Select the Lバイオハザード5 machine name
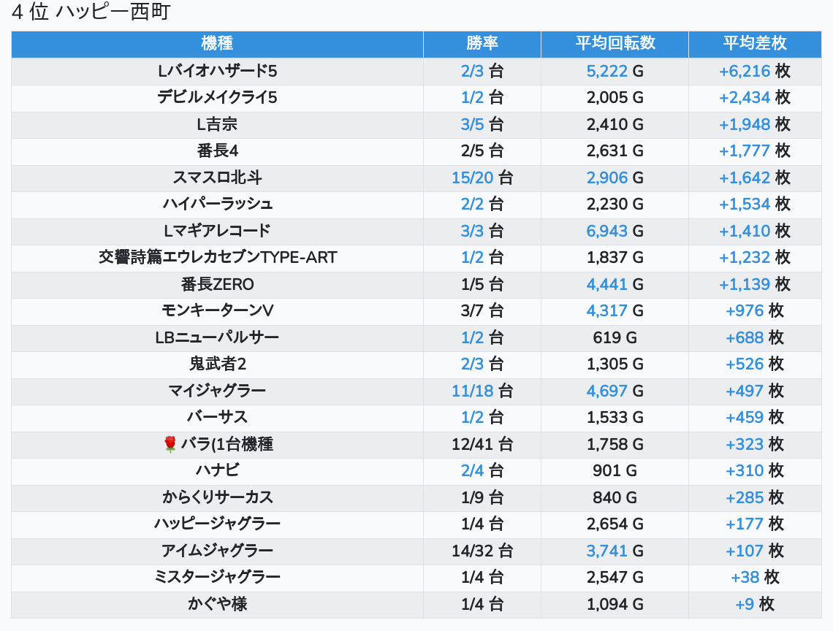 point(217,71)
